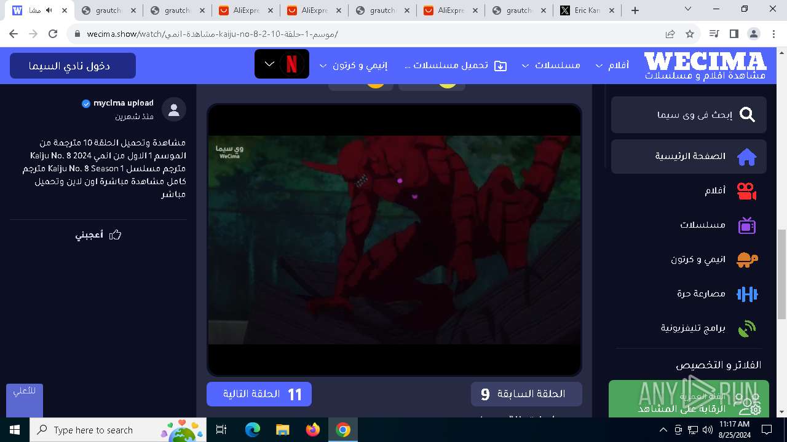Screen dimensions: 787x442
Task: Open Chrome side panel icon
Action: (x=734, y=34)
